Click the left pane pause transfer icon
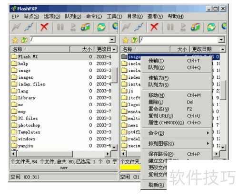 (60, 27)
